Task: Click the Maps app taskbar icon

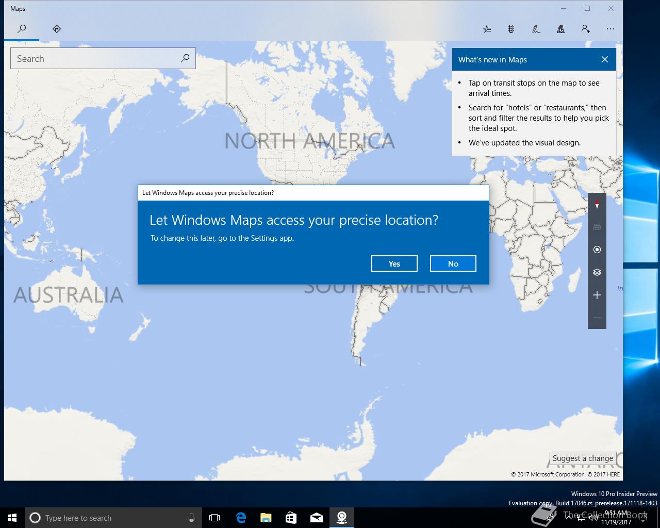Action: [x=342, y=518]
